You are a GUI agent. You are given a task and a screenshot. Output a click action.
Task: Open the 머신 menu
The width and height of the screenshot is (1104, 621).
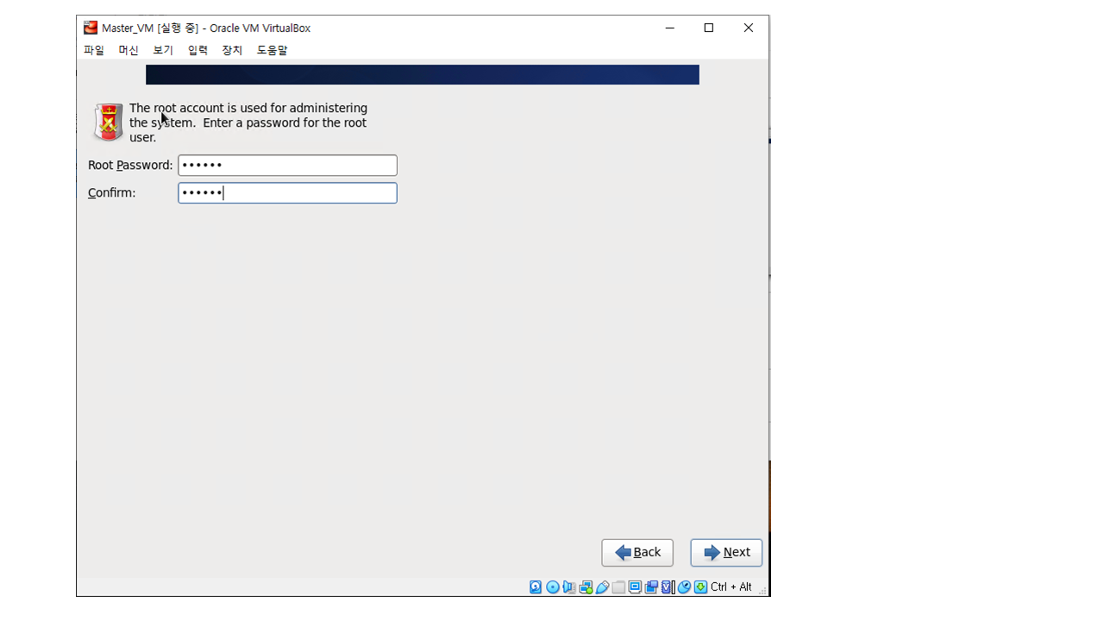pyautogui.click(x=129, y=50)
